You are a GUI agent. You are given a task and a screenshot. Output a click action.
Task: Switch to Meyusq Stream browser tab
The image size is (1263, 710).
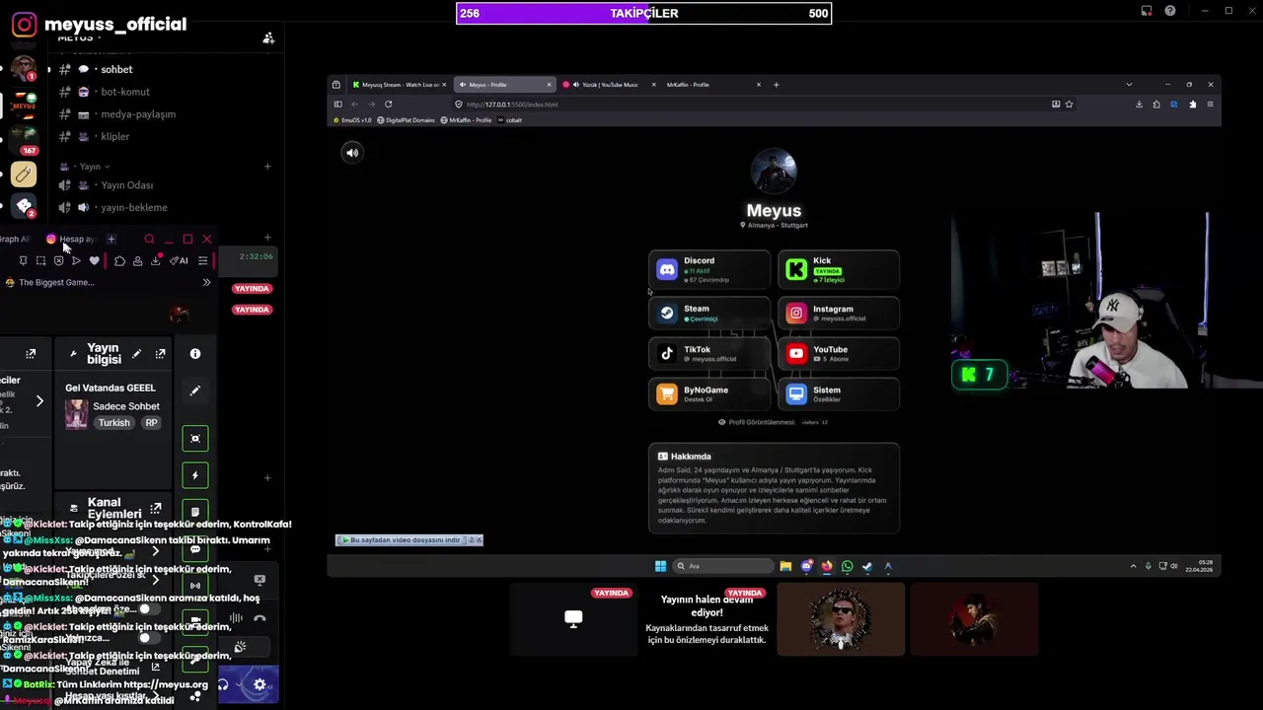[401, 85]
